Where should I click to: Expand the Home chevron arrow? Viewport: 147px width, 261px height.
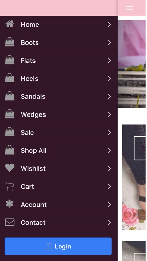pos(109,25)
